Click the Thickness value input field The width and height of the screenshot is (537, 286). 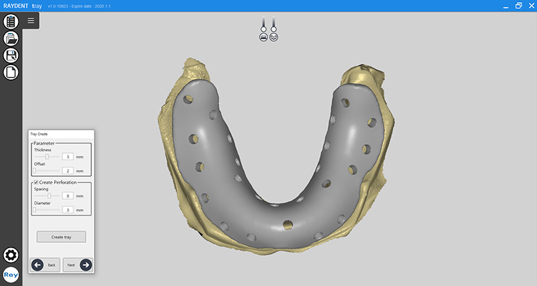(x=68, y=157)
